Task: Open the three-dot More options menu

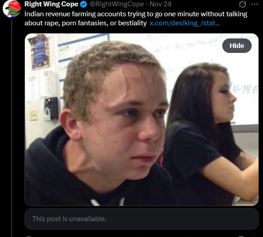Action: 254,5
